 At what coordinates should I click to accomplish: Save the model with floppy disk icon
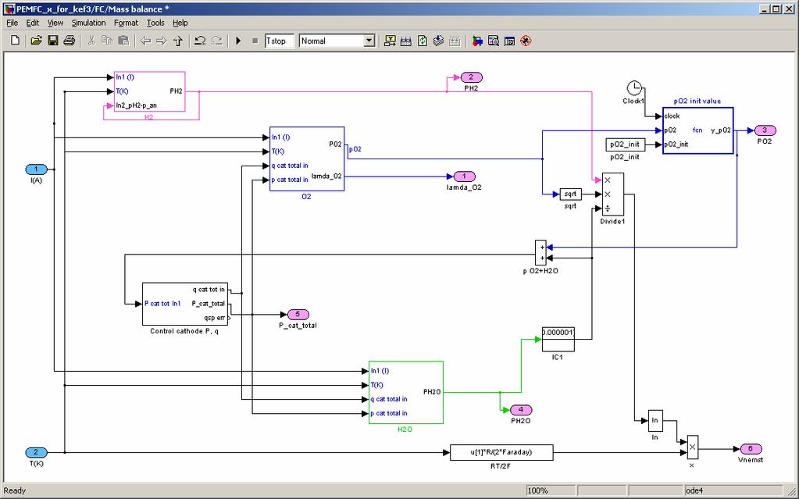[52, 41]
